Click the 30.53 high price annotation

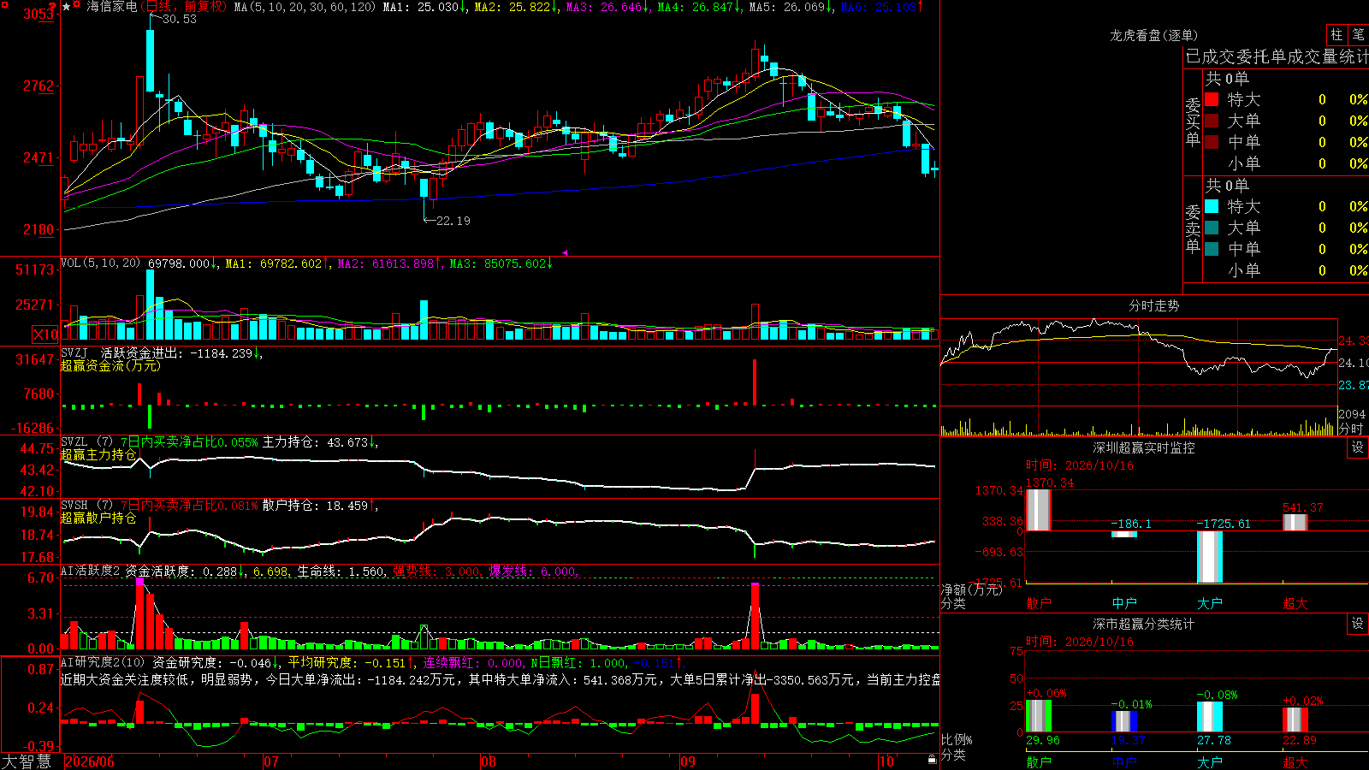(x=180, y=19)
